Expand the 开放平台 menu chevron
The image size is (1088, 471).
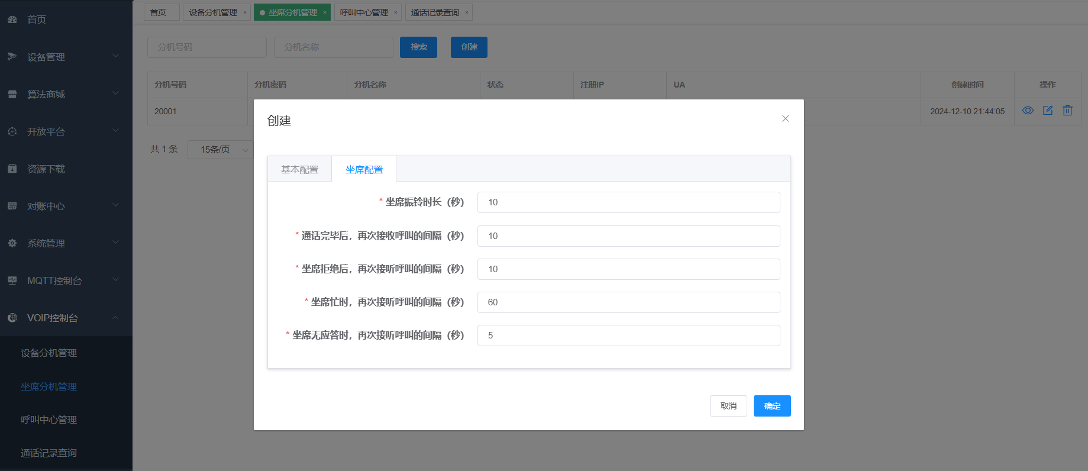click(116, 131)
